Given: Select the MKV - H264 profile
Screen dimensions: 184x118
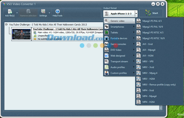Looking at the screenshot, I should [x=159, y=79].
